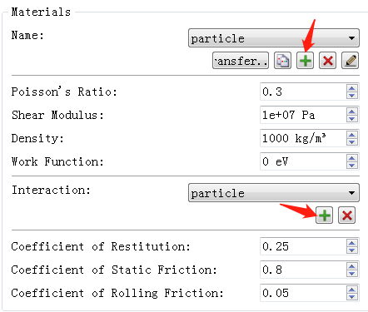Click the Transfer button

[x=241, y=60]
